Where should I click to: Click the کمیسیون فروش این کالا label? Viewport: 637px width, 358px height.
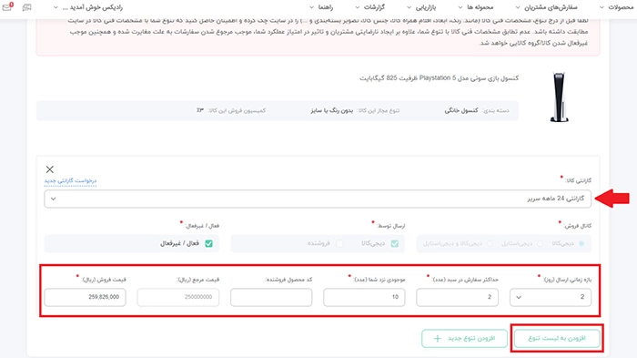point(237,110)
